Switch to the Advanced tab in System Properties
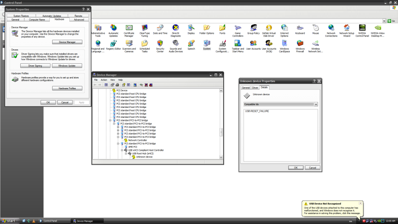 (79, 19)
